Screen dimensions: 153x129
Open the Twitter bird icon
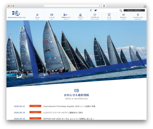[95, 10]
